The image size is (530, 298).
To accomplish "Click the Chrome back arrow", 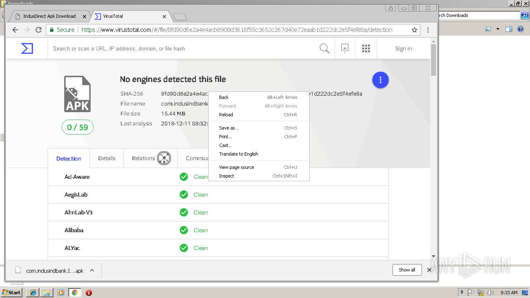I will [15, 30].
